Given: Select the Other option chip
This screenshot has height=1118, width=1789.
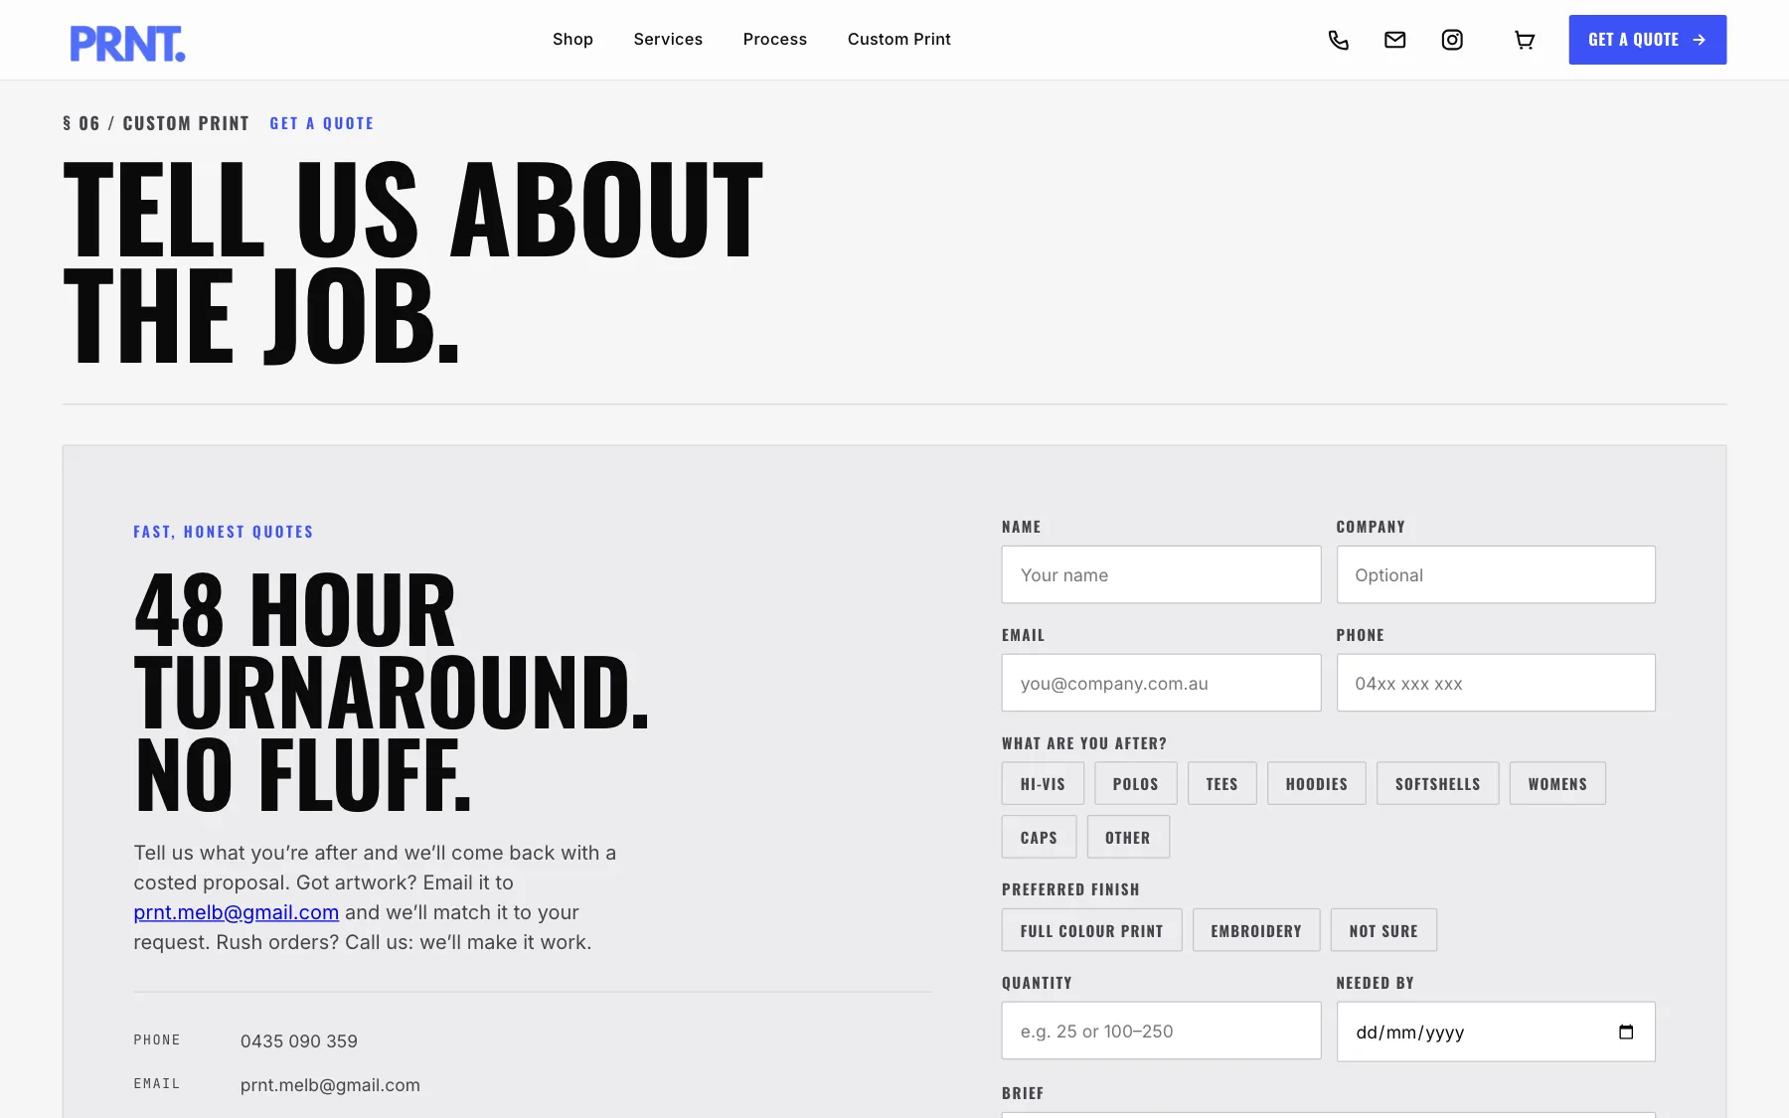Looking at the screenshot, I should pos(1128,837).
